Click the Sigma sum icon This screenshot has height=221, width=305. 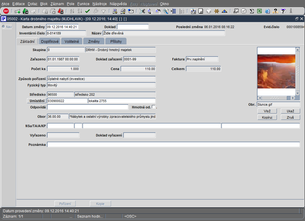(x=252, y=11)
